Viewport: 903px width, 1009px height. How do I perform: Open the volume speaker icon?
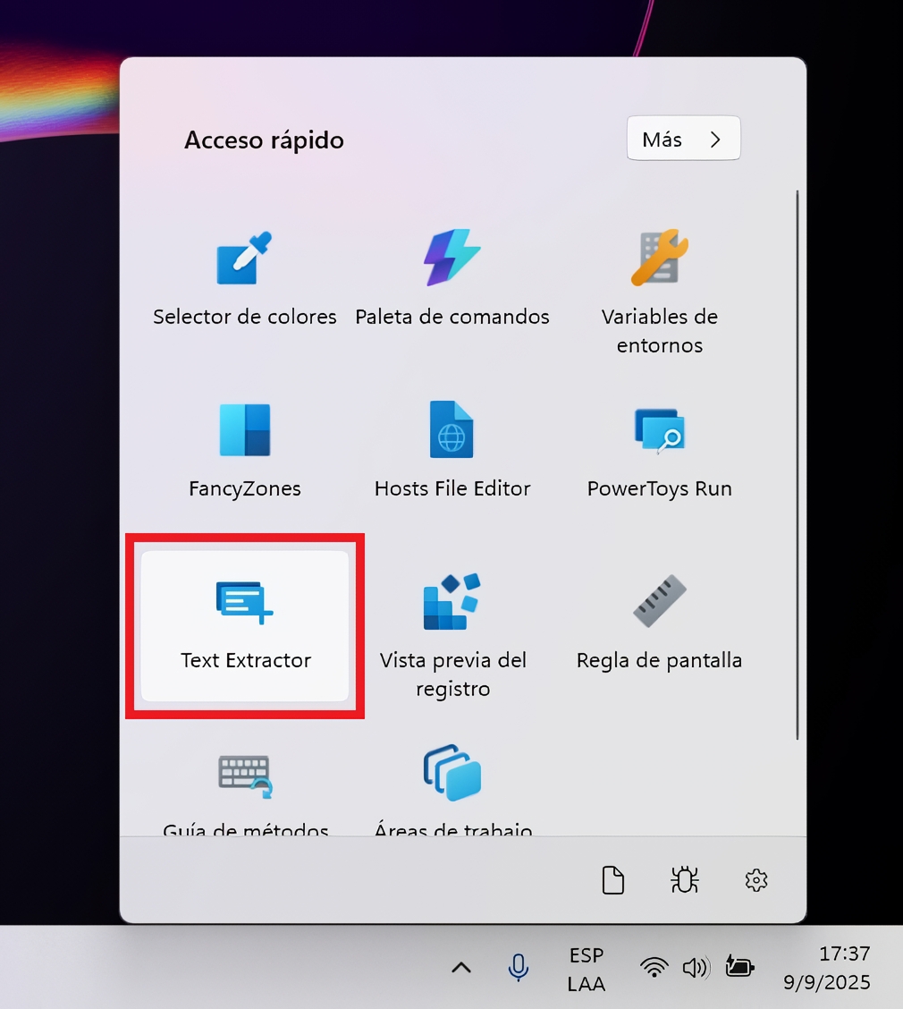point(696,967)
